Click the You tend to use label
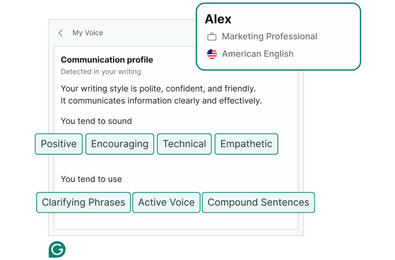The image size is (395, 260). pyautogui.click(x=91, y=179)
